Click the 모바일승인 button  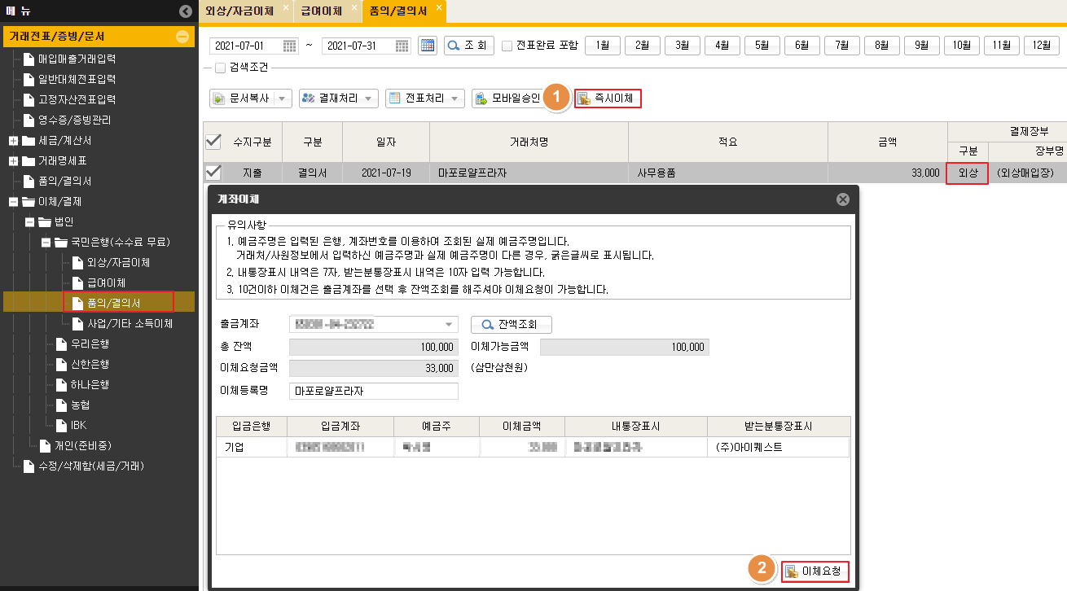coord(507,98)
